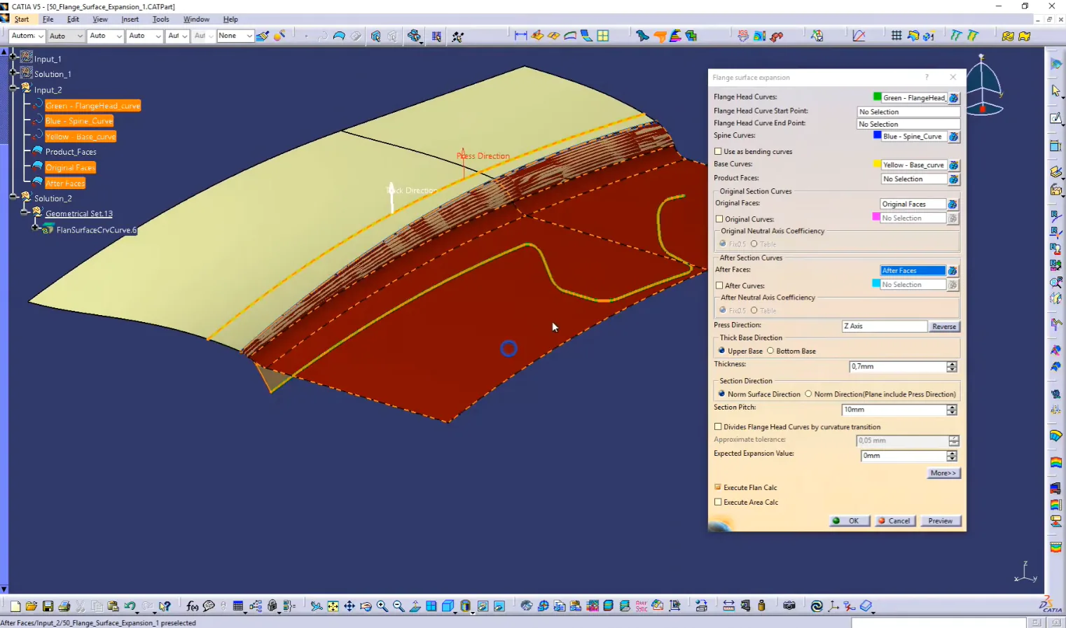Collapse the Input_2 tree node

(x=13, y=88)
